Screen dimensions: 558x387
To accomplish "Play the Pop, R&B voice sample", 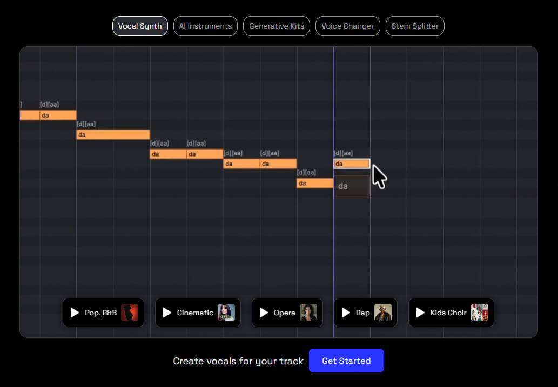I will [75, 313].
